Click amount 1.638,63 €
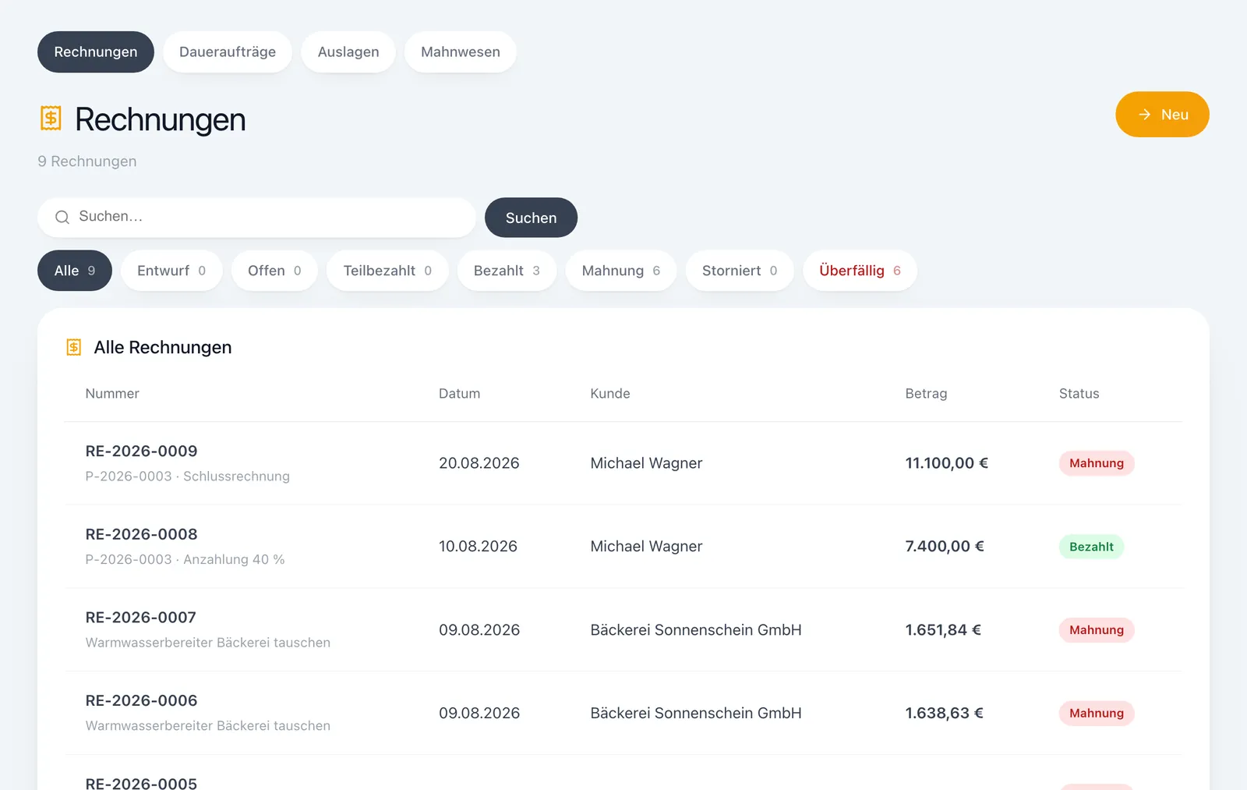This screenshot has width=1247, height=790. pos(944,713)
